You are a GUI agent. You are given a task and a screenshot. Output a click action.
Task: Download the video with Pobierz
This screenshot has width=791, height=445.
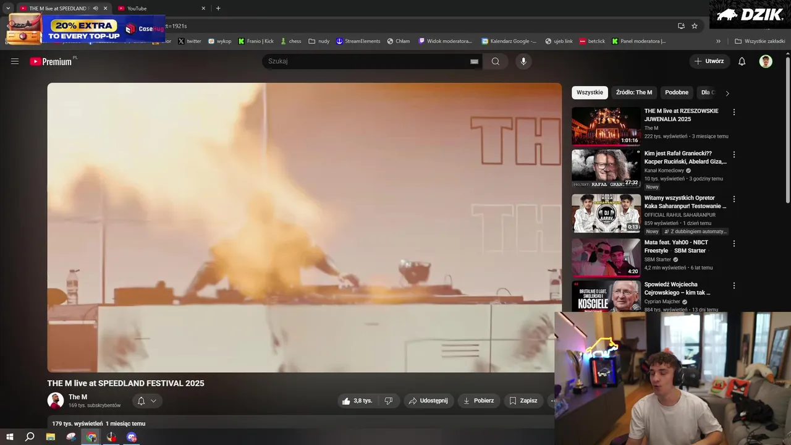478,400
